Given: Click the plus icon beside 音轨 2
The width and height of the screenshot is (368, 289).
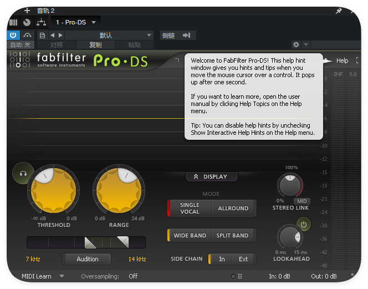Looking at the screenshot, I should [27, 11].
